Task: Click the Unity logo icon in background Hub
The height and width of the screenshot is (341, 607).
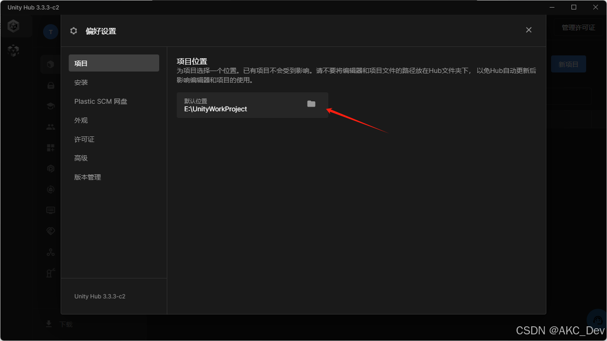Action: coord(14,26)
